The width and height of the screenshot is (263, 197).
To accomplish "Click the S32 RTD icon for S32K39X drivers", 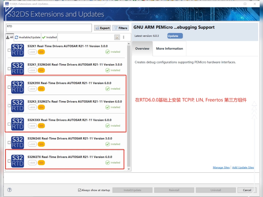I will pos(17,87).
